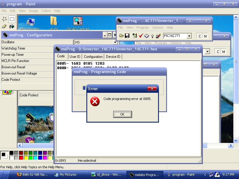Click the M button in the rear meProg window
Image resolution: width=239 pixels, height=179 pixels.
pos(223,52)
